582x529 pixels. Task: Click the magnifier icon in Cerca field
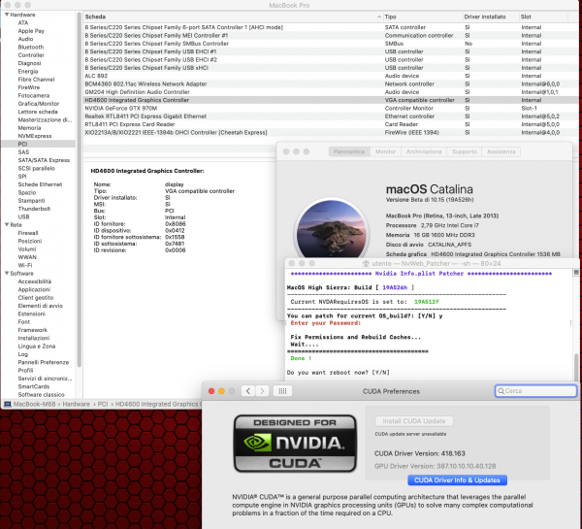[501, 391]
